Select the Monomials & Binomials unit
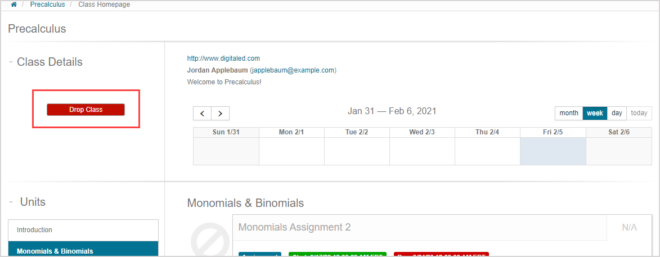The height and width of the screenshot is (257, 660). click(83, 251)
